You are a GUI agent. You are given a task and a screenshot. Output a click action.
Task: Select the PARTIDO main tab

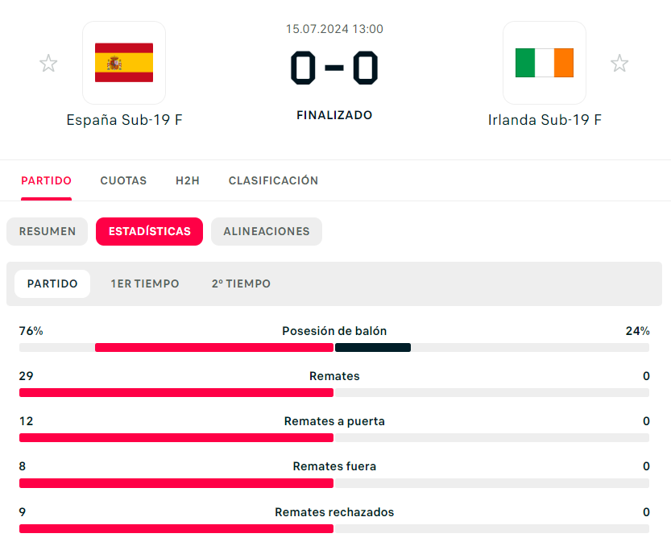click(46, 180)
